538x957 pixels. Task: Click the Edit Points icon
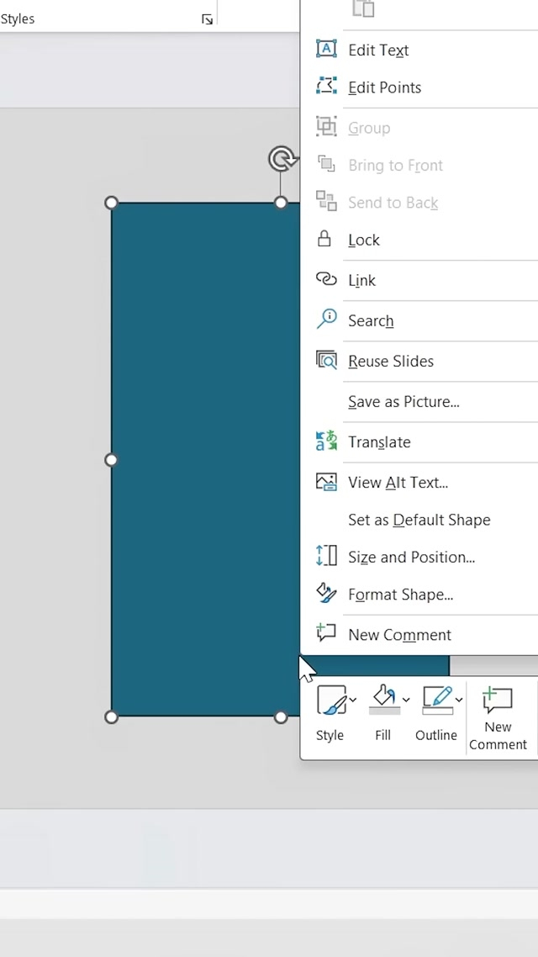pos(325,87)
